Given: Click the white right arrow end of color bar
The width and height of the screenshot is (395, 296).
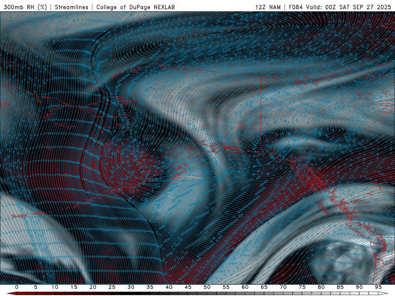Looking at the screenshot, I should tap(384, 294).
